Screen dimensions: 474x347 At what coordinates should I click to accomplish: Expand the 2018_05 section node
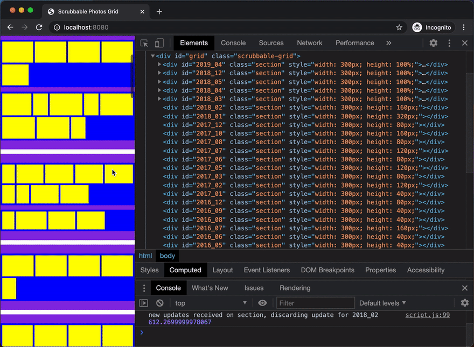point(159,82)
